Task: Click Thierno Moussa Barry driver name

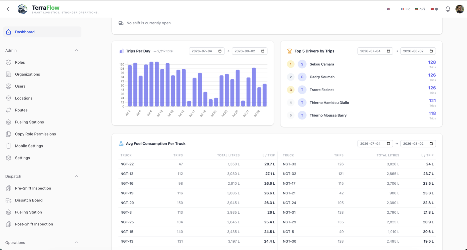Action: click(328, 115)
